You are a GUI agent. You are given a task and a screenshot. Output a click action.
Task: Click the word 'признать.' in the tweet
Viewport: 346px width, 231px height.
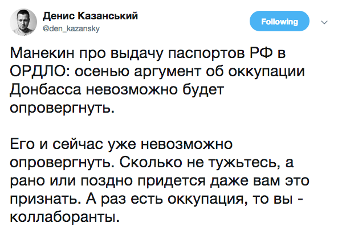[45, 199]
